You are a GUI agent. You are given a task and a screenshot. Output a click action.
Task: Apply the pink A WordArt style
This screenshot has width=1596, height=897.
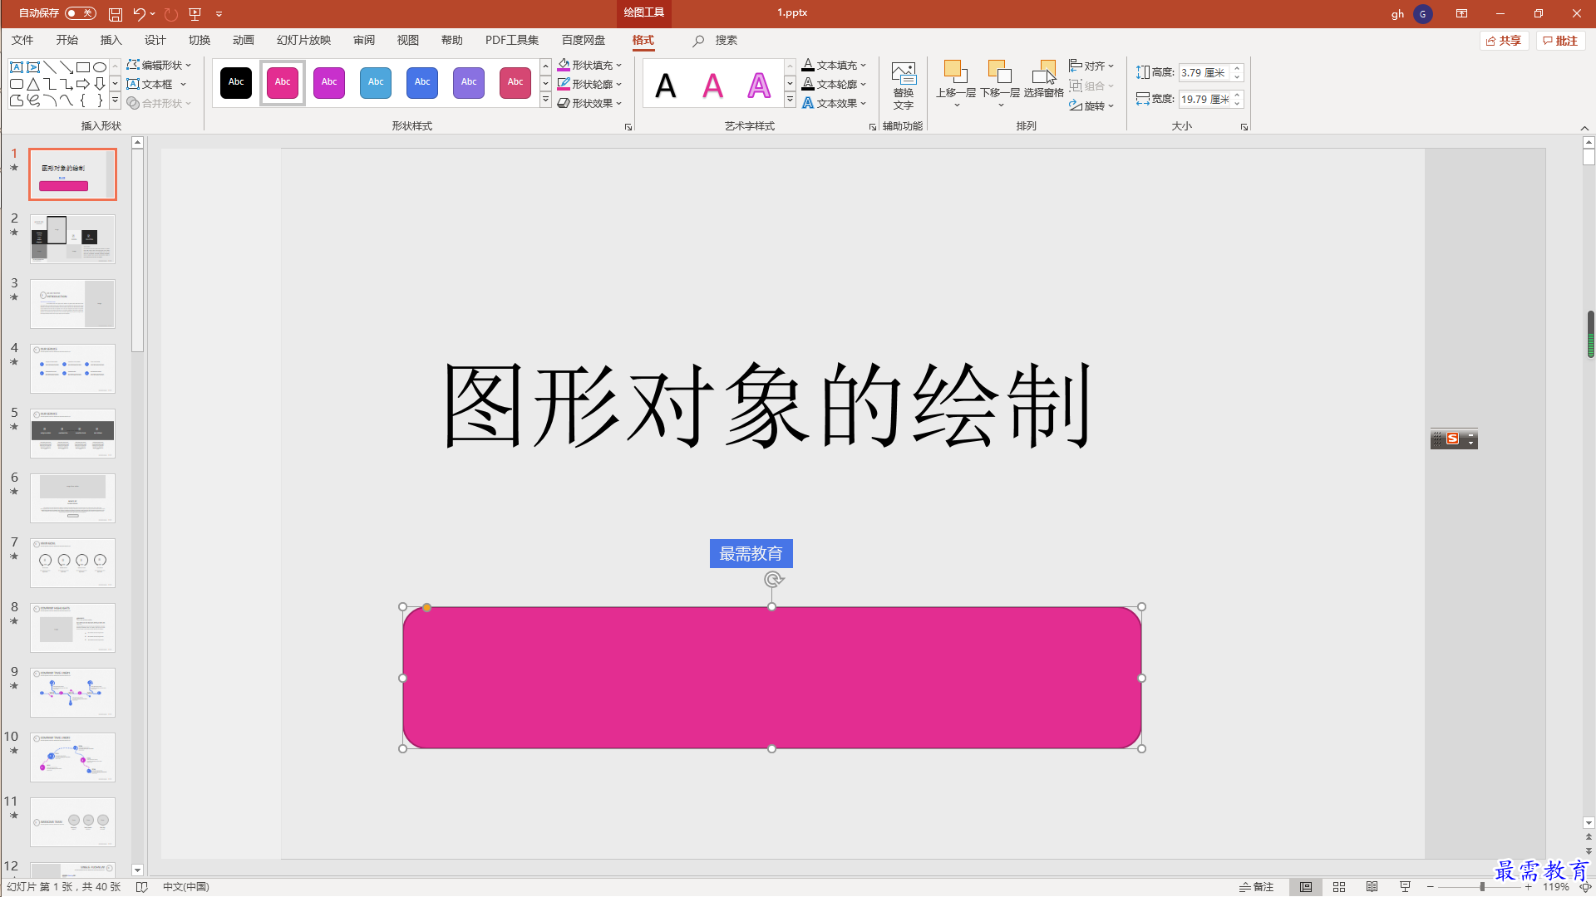[712, 85]
